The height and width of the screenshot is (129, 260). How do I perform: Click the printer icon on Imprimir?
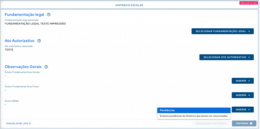[251, 123]
